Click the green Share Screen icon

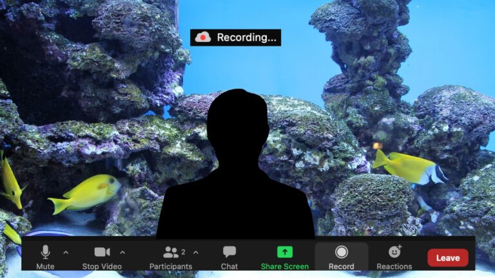285,252
